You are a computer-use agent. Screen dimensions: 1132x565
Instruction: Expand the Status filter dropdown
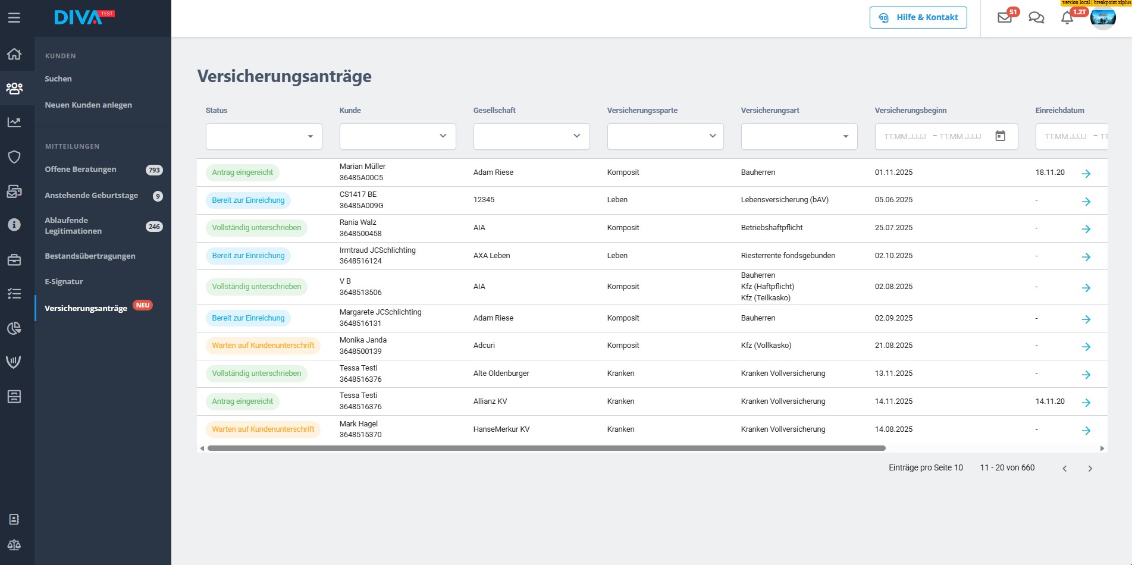coord(264,136)
